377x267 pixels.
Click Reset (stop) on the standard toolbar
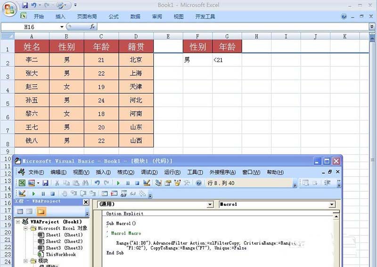click(137, 183)
